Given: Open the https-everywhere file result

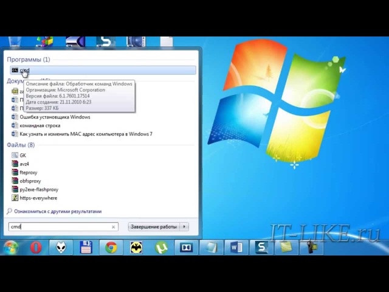Looking at the screenshot, I should [x=38, y=198].
